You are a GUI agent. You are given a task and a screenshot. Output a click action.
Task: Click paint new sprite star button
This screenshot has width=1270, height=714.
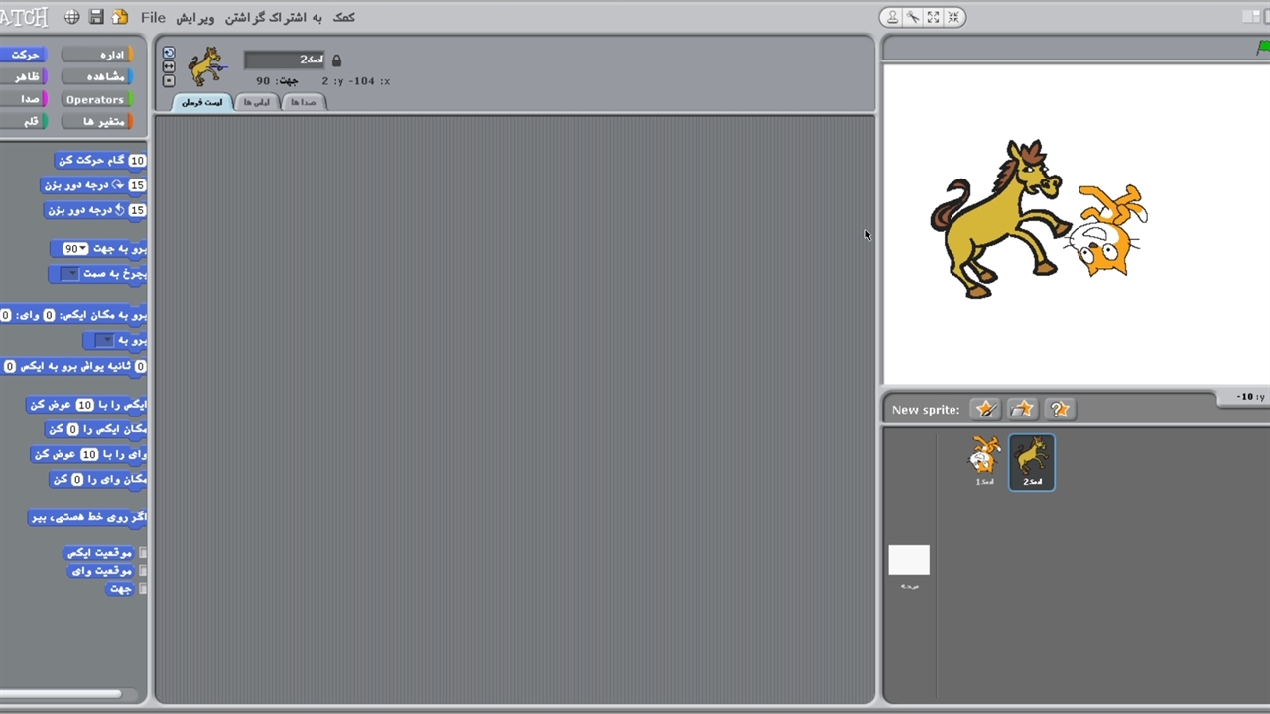(x=985, y=409)
